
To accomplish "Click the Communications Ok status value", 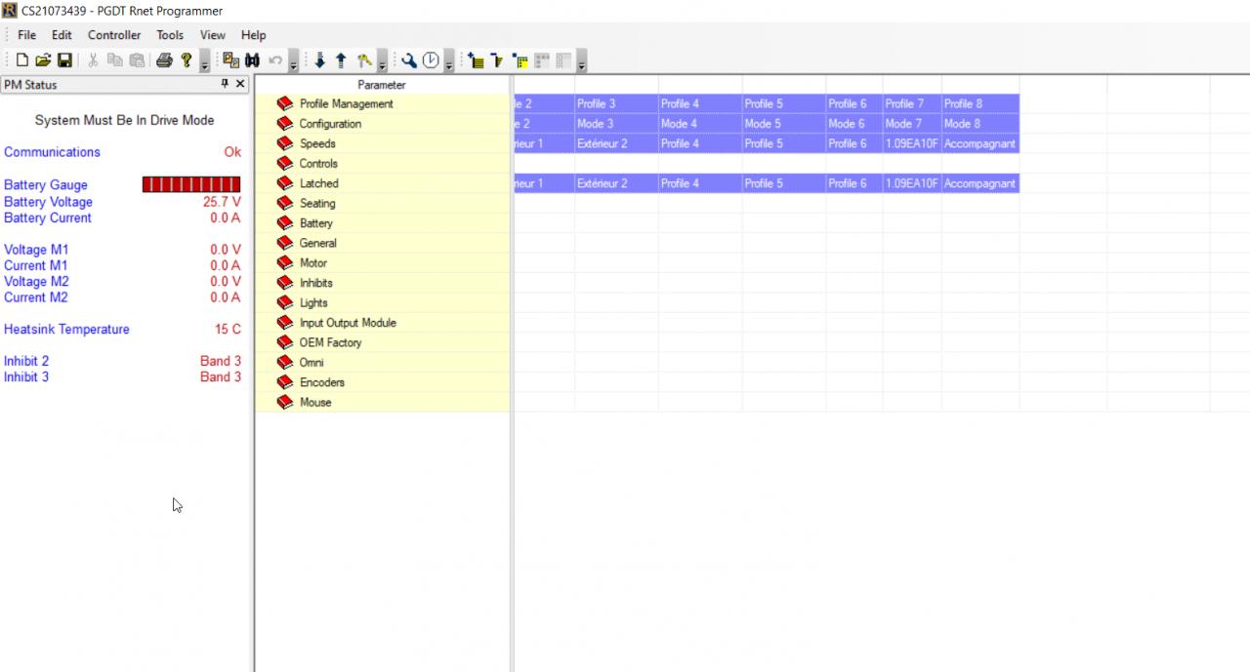I will [x=231, y=152].
